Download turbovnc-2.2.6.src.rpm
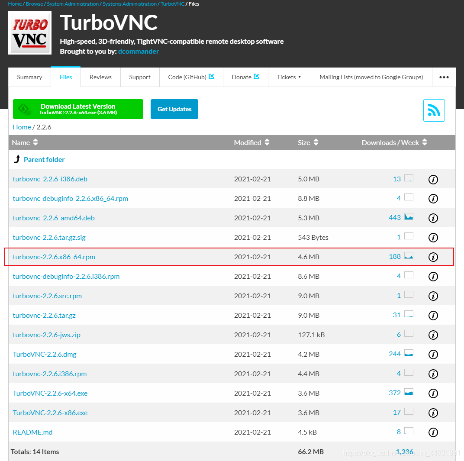464x461 pixels. [x=47, y=296]
